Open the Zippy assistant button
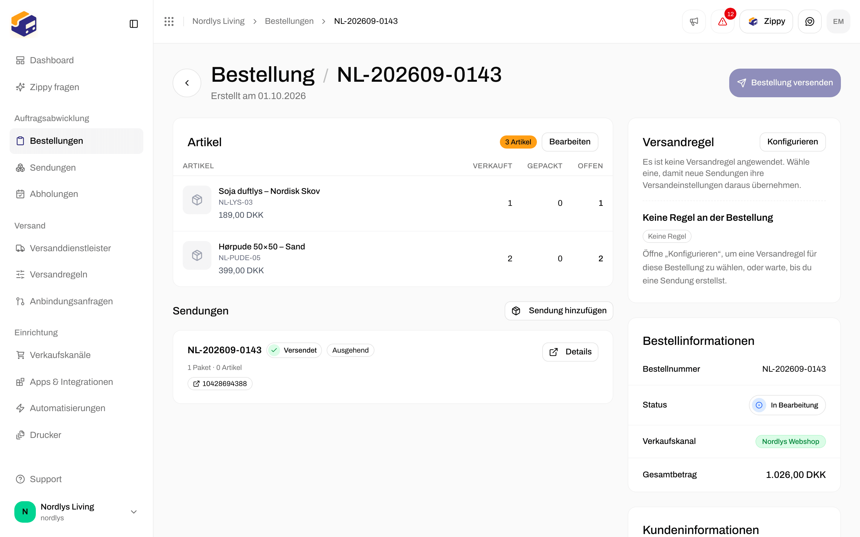 [x=766, y=21]
